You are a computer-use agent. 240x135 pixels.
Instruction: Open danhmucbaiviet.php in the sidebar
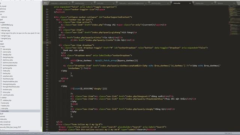[x=10, y=63]
